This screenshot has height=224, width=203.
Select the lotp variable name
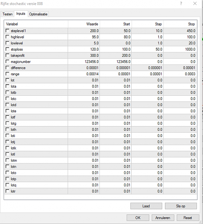pos(13,179)
